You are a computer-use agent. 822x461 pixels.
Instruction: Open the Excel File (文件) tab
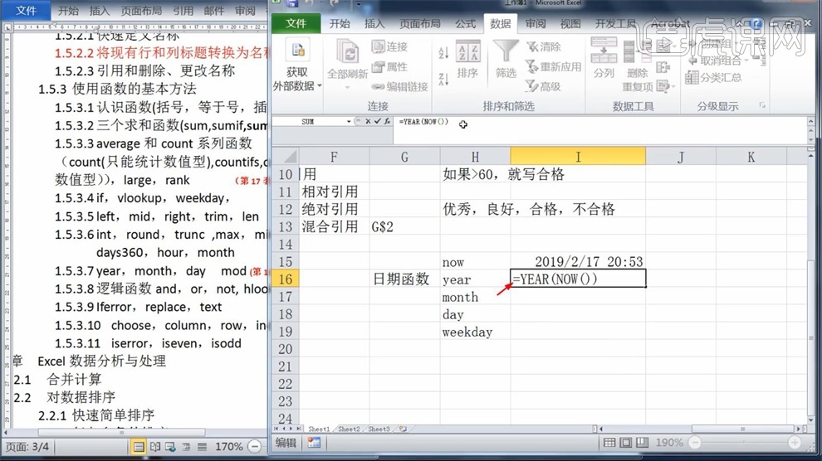click(296, 23)
